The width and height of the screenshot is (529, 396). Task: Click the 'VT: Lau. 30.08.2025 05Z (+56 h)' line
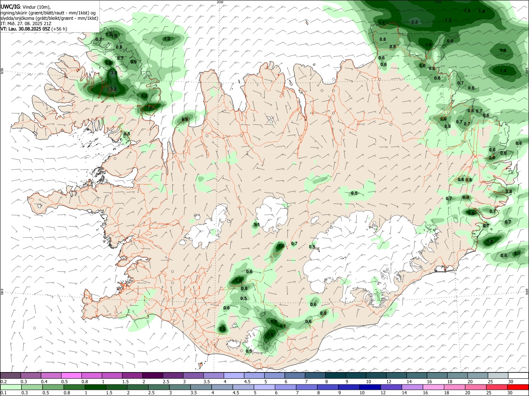34,29
